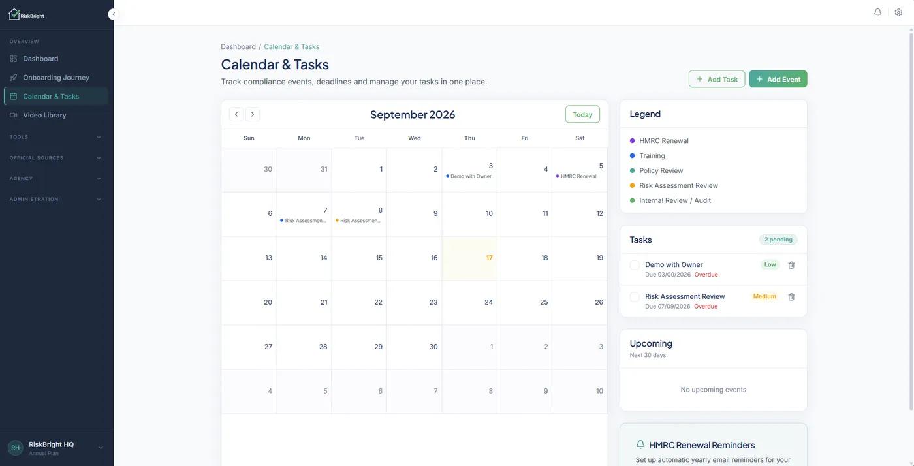Click the Add Task button
The width and height of the screenshot is (914, 466).
(717, 79)
